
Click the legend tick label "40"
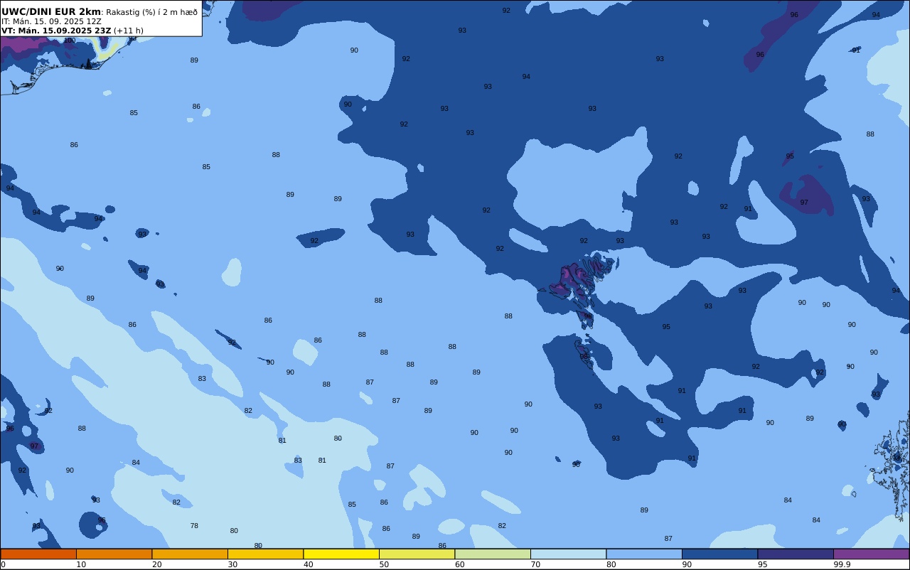coord(309,564)
